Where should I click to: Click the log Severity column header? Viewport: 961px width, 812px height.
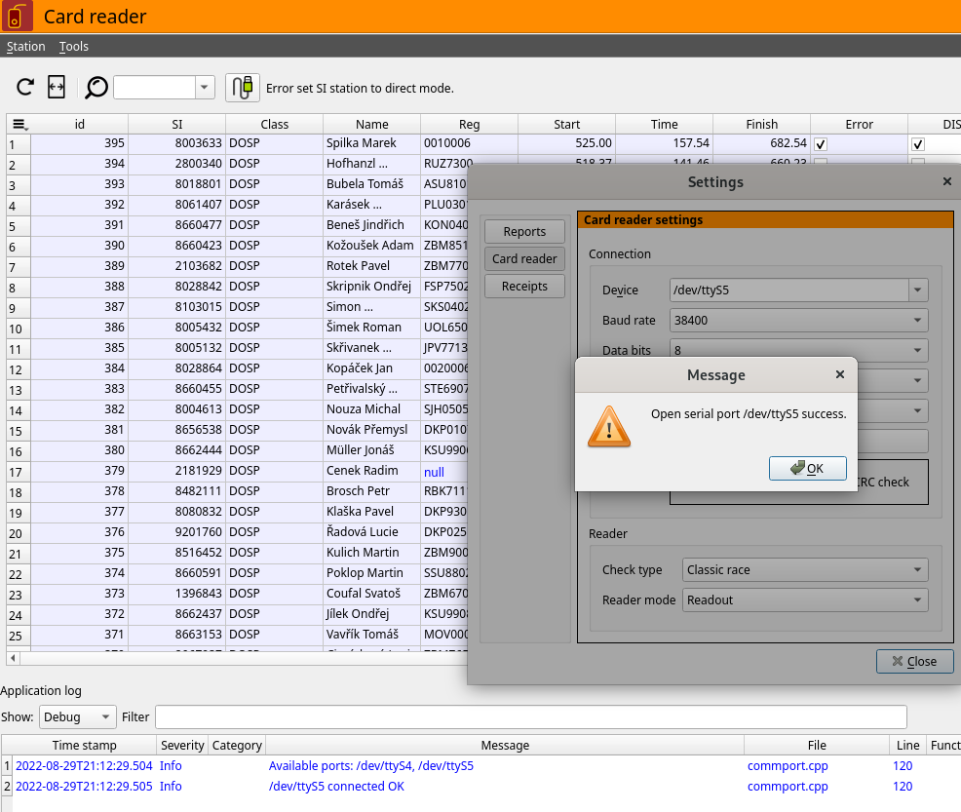pyautogui.click(x=182, y=745)
